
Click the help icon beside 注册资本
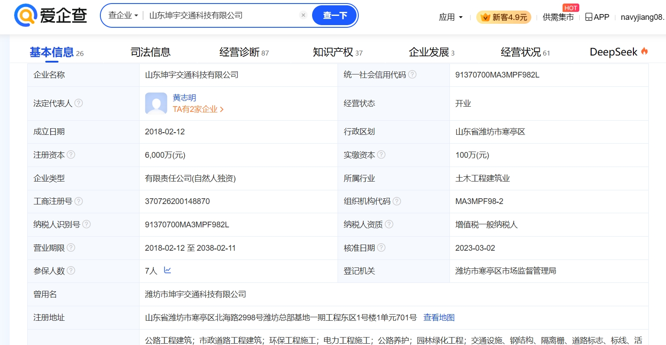click(71, 155)
